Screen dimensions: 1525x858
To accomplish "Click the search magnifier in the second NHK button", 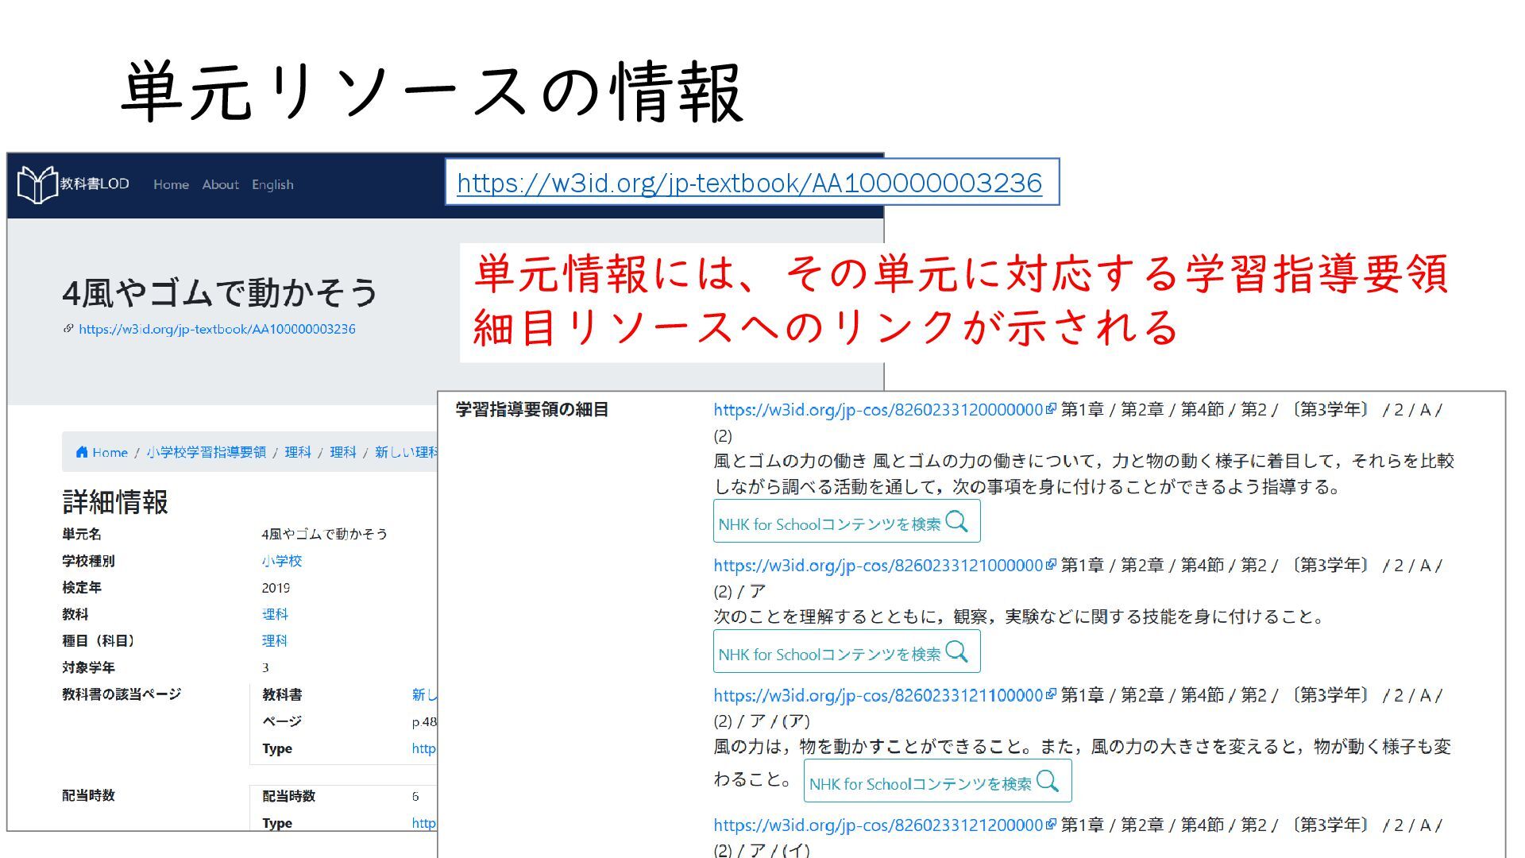I will (x=957, y=652).
